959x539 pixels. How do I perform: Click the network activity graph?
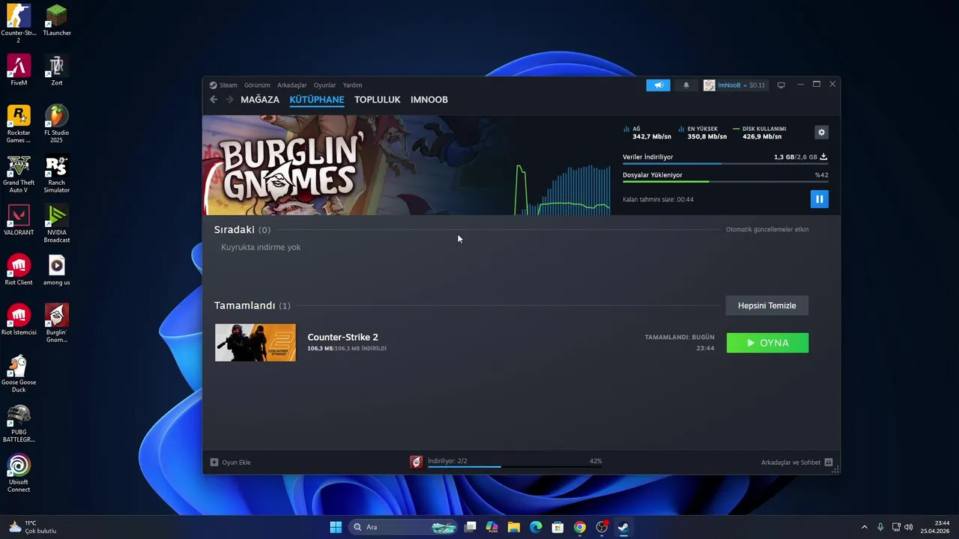coord(562,189)
